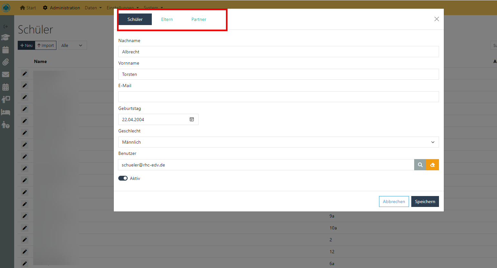The image size is (497, 268).
Task: Toggle the Aktiv switch off
Action: 123,178
